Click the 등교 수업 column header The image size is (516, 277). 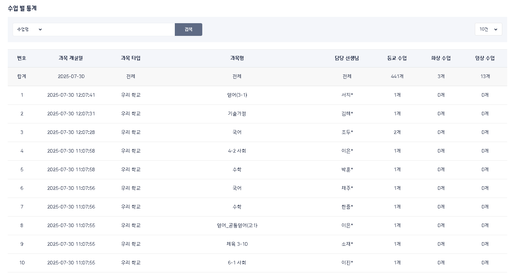(397, 58)
